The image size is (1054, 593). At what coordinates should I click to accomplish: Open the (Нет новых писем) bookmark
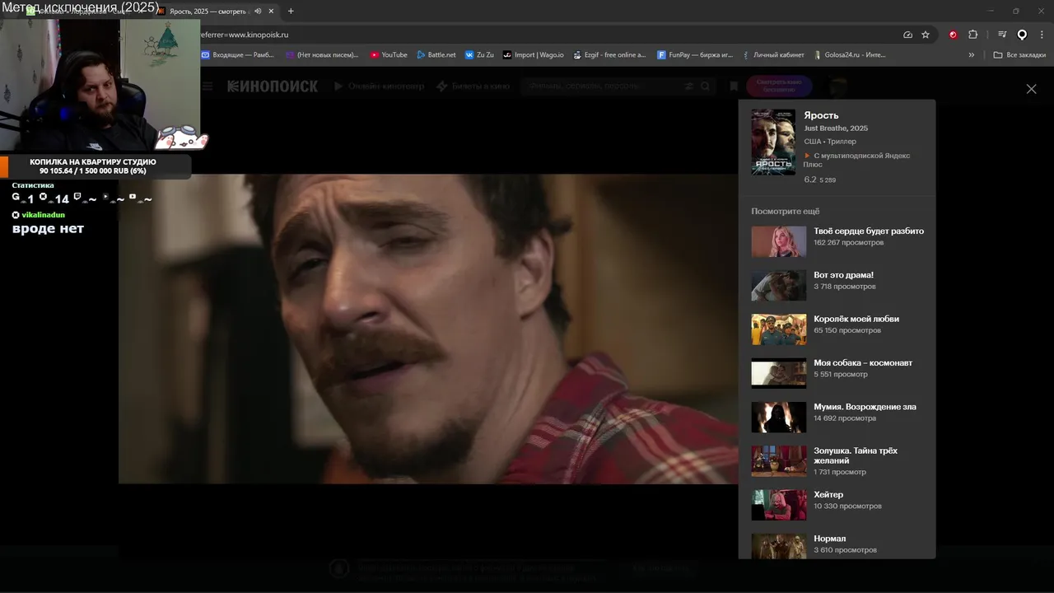tap(323, 55)
